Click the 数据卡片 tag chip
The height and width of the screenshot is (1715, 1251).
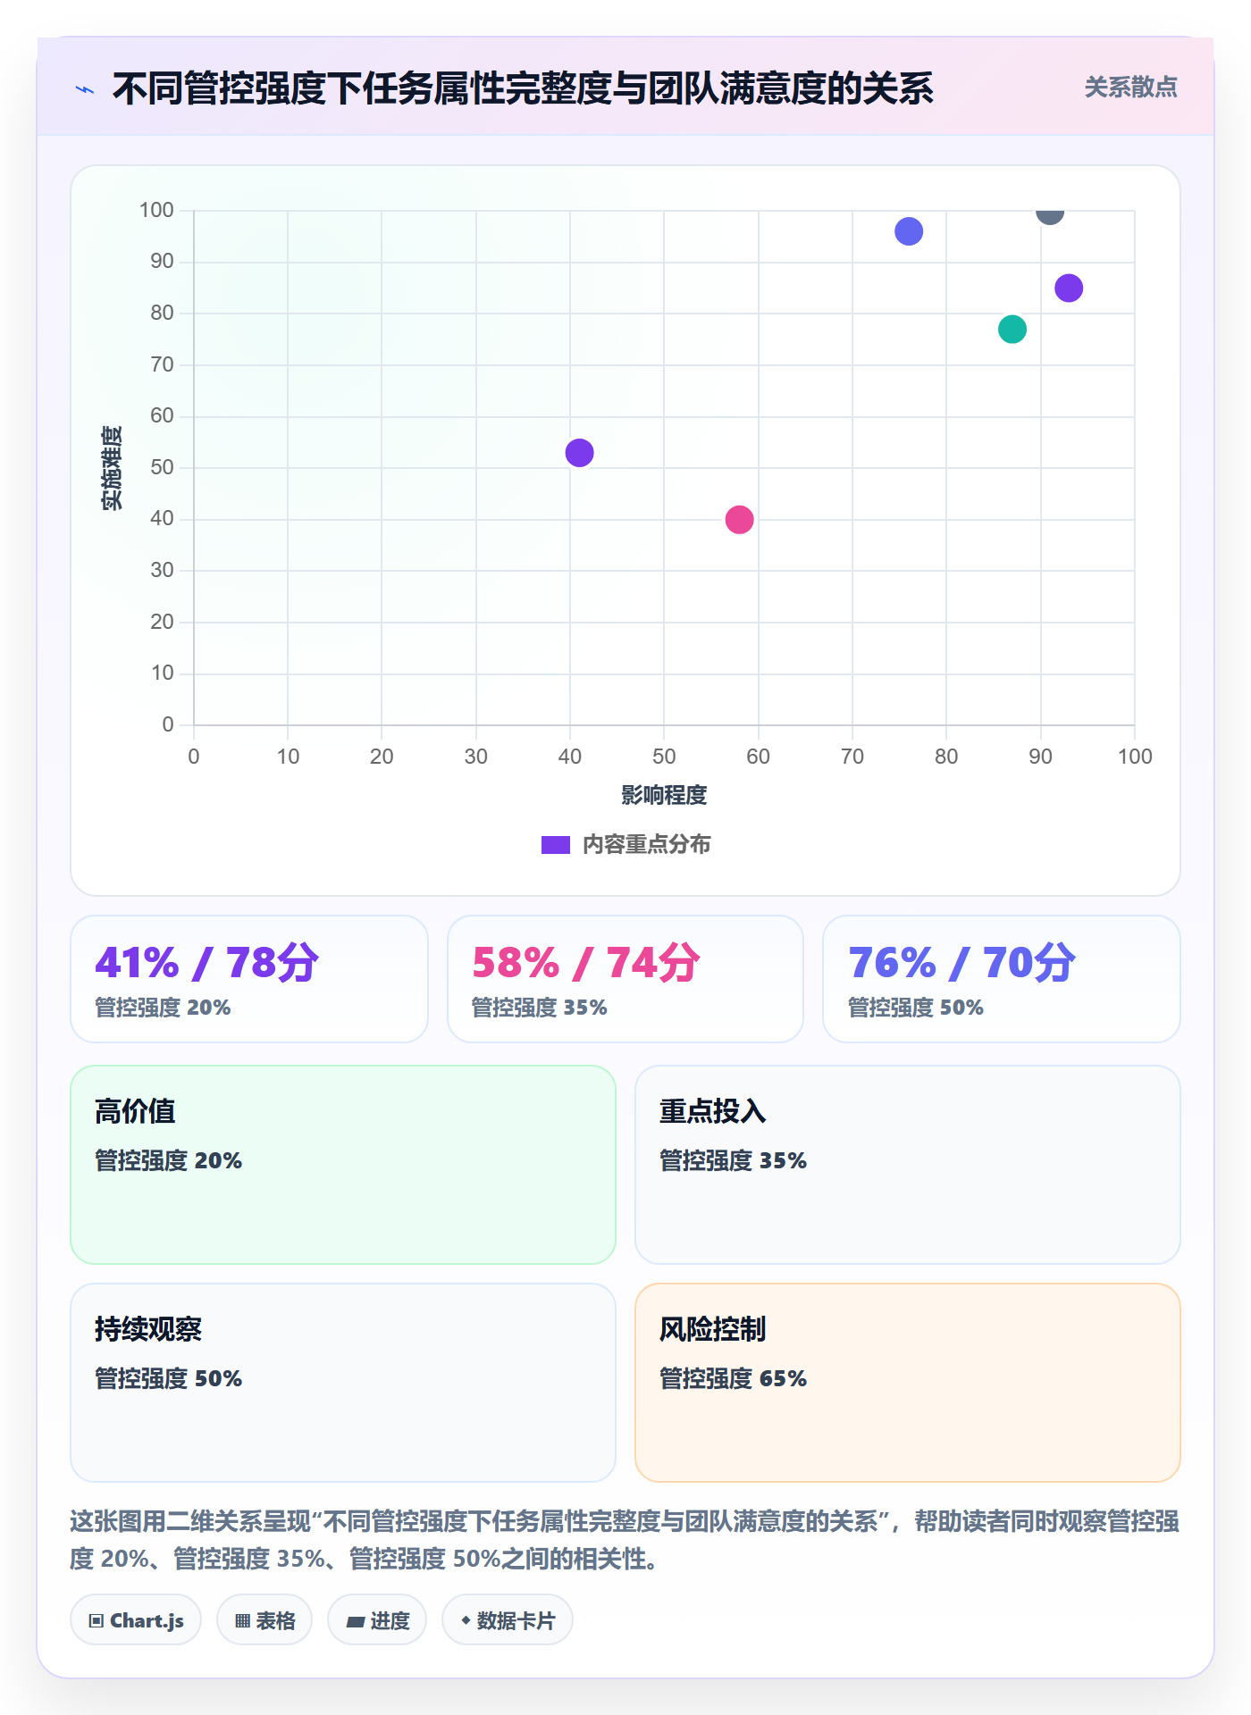[508, 1619]
